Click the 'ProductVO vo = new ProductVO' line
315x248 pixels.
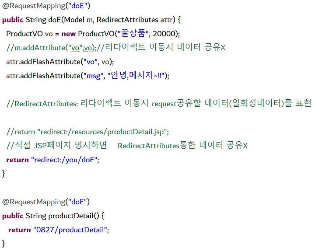(x=93, y=34)
